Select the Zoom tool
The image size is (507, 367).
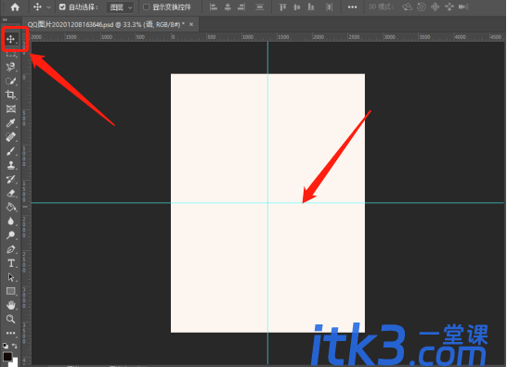pos(10,319)
